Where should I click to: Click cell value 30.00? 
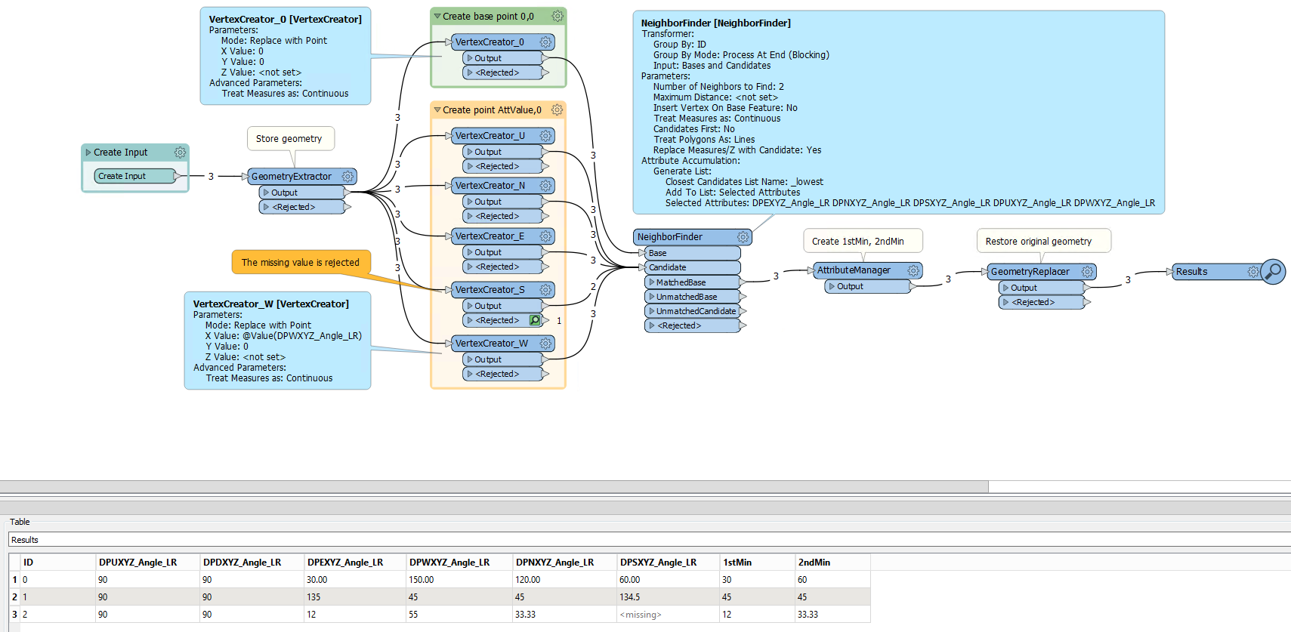click(x=355, y=580)
